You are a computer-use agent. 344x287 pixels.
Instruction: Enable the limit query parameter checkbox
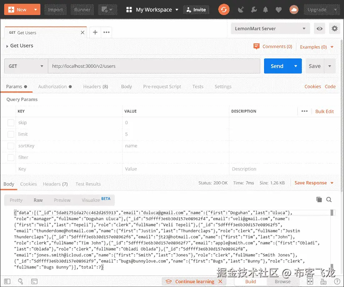11,134
